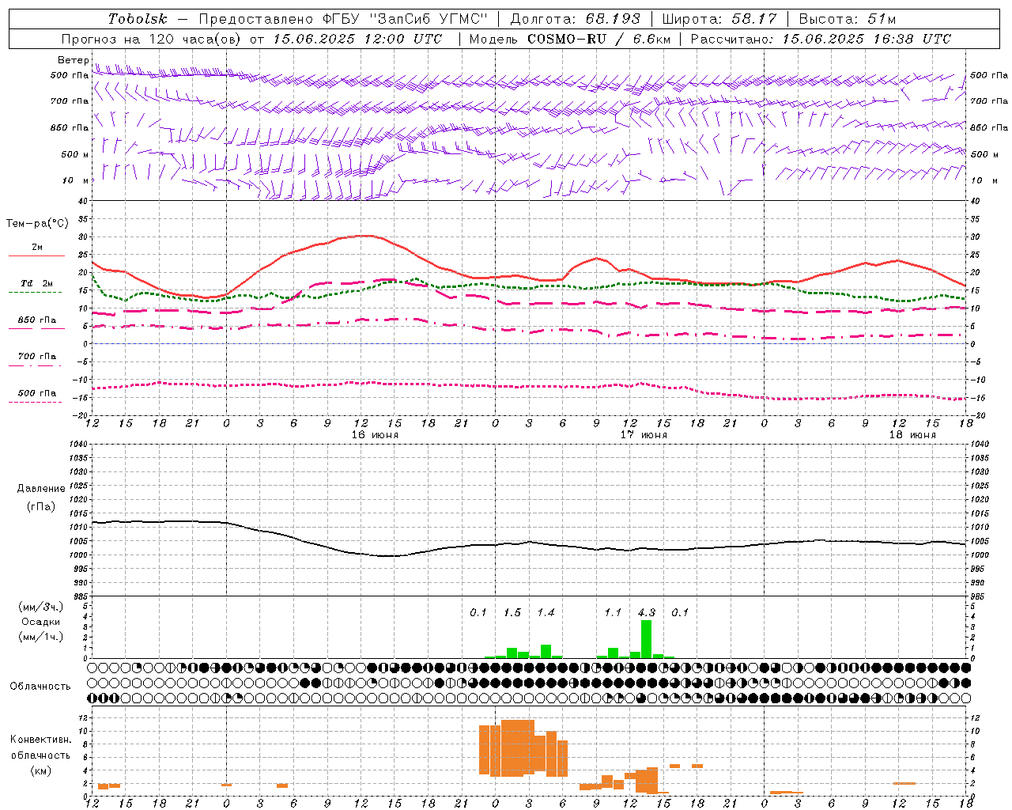The width and height of the screenshot is (1012, 810).
Task: Click the Давление pressure panel label
Action: tap(41, 489)
